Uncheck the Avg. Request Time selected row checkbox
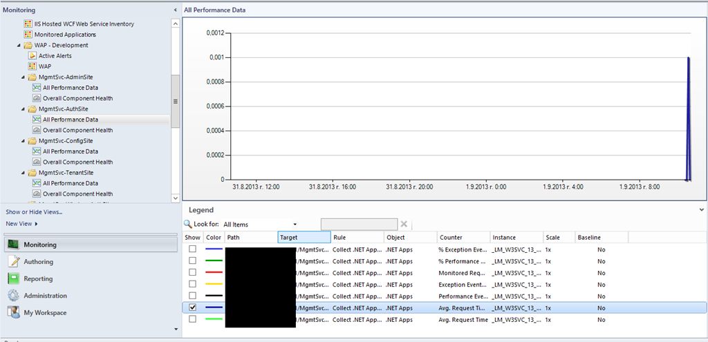Image resolution: width=708 pixels, height=342 pixels. pos(192,307)
